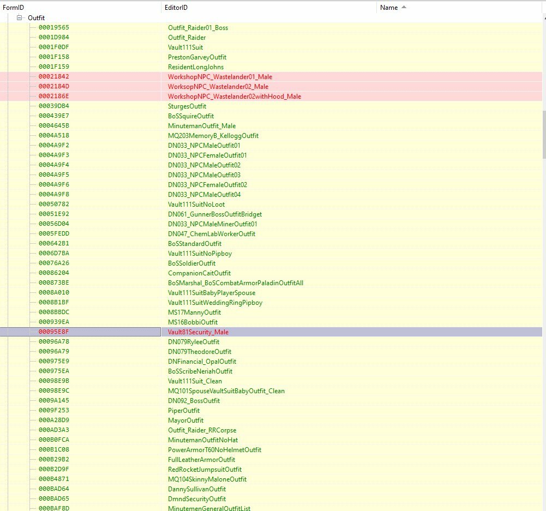The width and height of the screenshot is (546, 511).
Task: Click FormID 00086204
Action: 54,273
